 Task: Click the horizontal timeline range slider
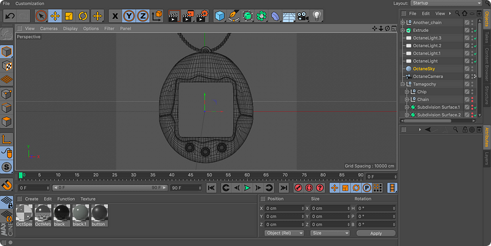tap(109, 188)
